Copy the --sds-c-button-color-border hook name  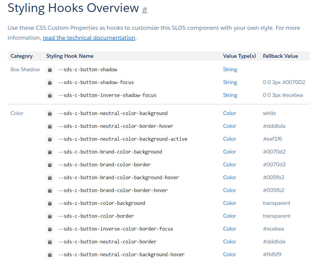pyautogui.click(x=50, y=216)
